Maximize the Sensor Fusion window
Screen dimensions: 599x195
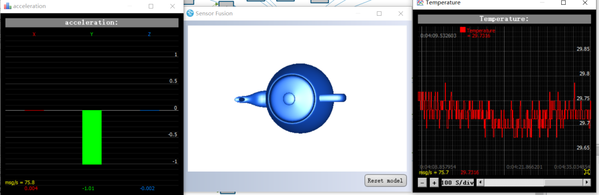379,13
